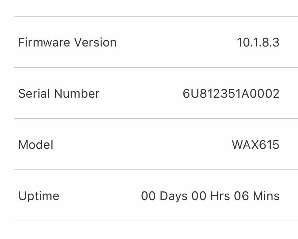Image resolution: width=298 pixels, height=239 pixels.
Task: Click the word Mins in the uptime value
Action: [x=266, y=196]
